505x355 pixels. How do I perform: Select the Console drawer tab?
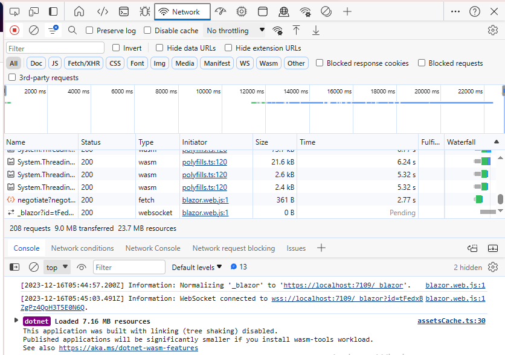[x=27, y=248]
